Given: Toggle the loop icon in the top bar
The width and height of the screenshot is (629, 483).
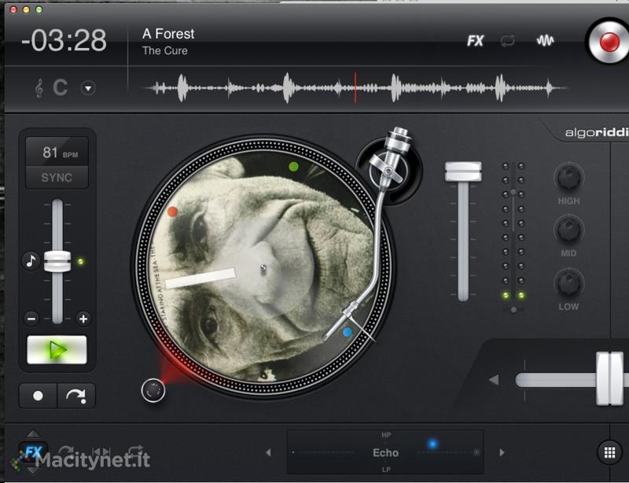Looking at the screenshot, I should (x=507, y=41).
